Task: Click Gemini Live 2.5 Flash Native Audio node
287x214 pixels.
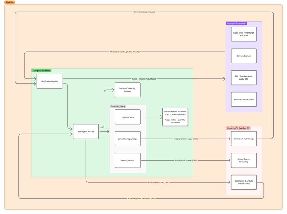Action: [244, 182]
